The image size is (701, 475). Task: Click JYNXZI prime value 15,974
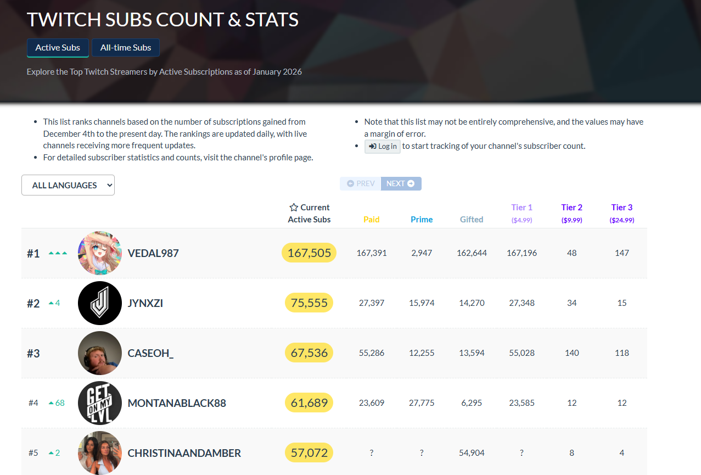(422, 303)
